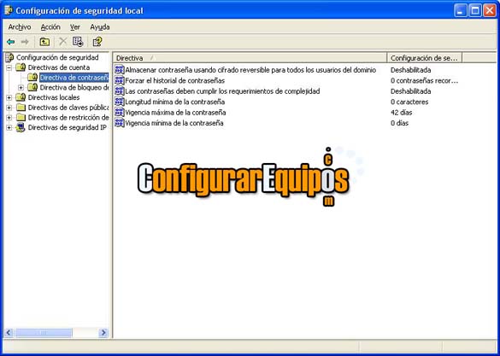Select Forzar el historial de contraseñas policy

click(x=174, y=80)
